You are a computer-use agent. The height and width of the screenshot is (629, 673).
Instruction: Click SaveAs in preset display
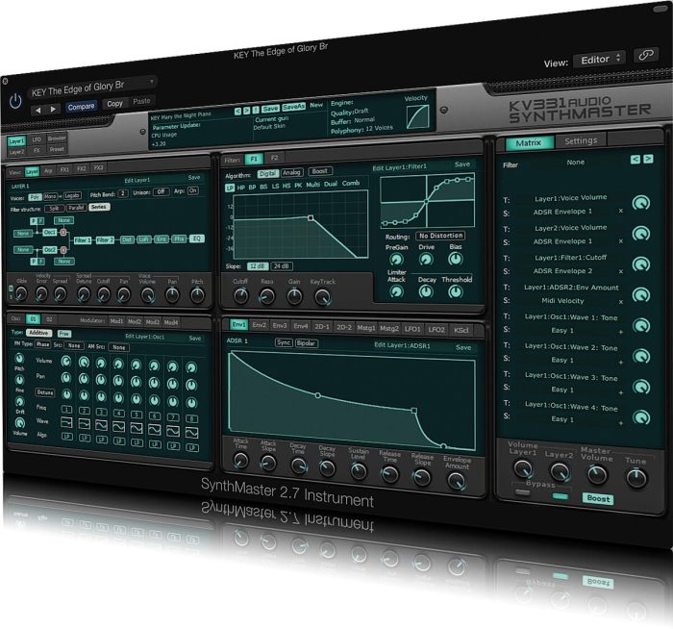(293, 107)
